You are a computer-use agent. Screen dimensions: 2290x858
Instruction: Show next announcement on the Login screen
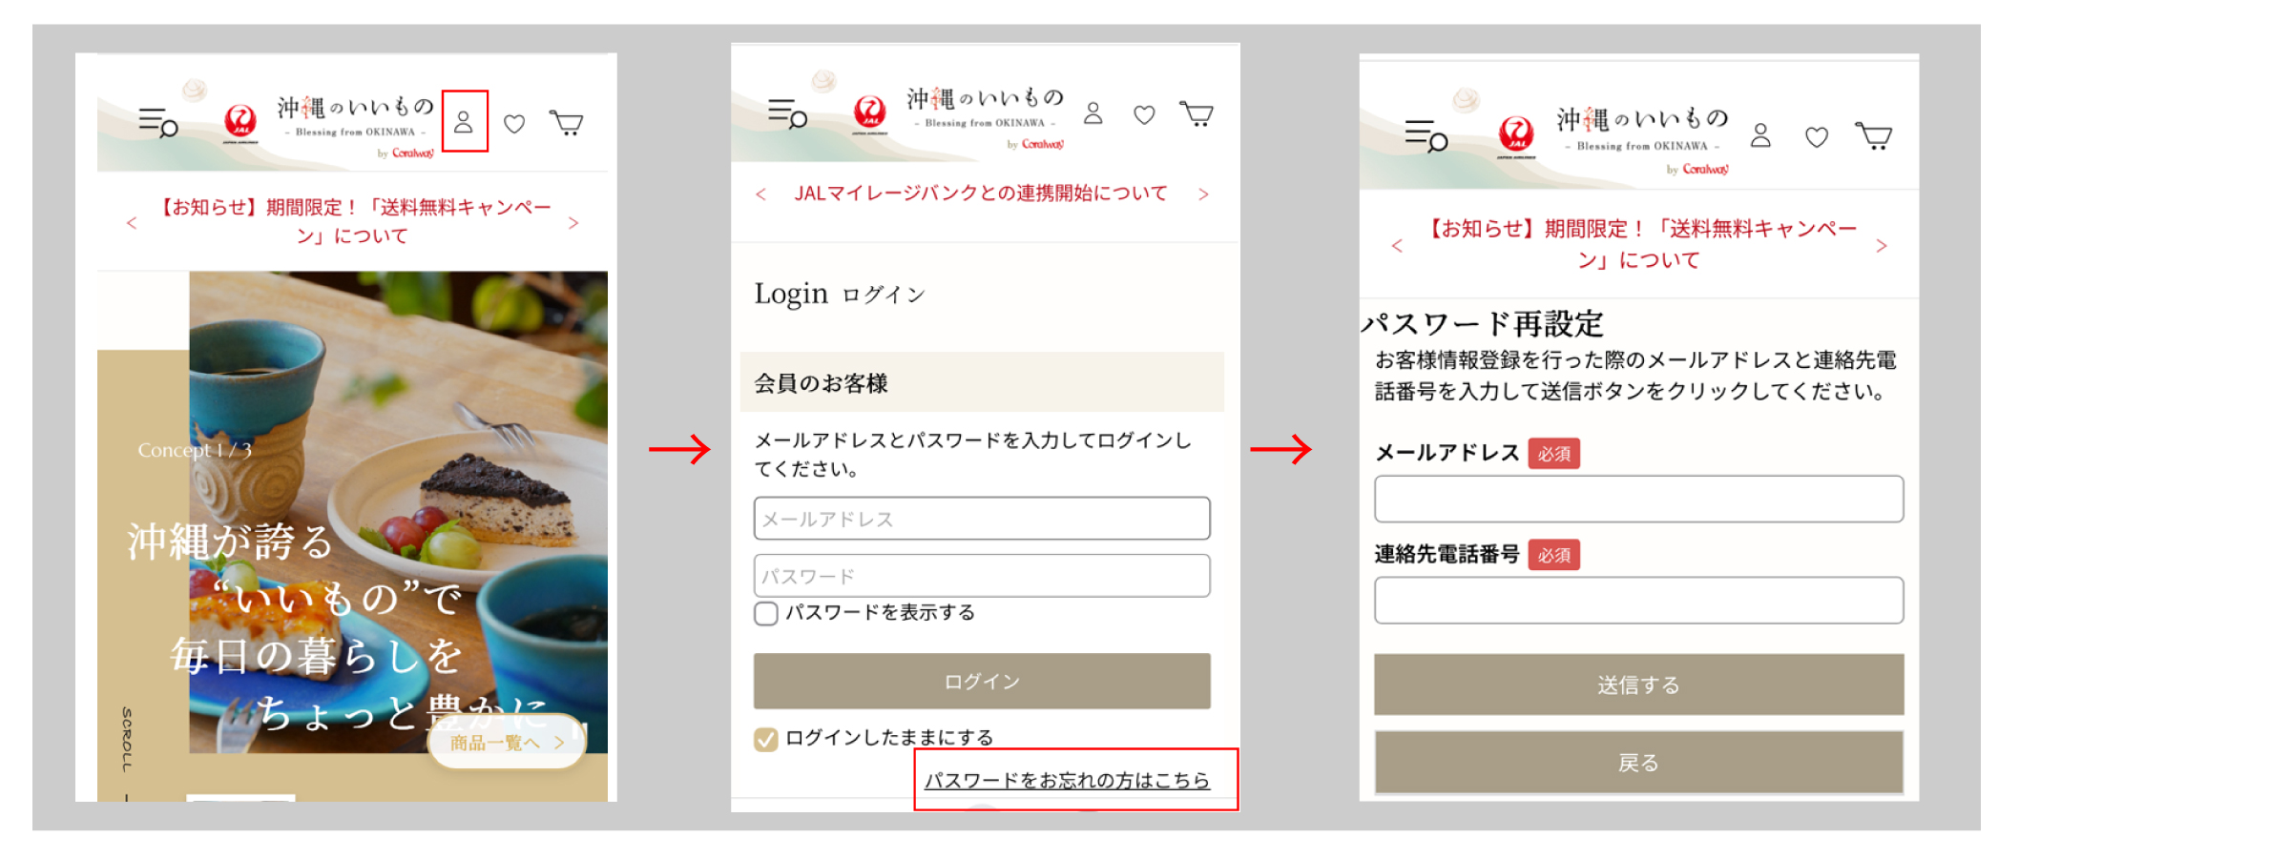pos(1203,194)
